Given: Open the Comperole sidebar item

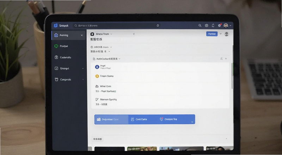Looking at the screenshot, I should coord(68,80).
